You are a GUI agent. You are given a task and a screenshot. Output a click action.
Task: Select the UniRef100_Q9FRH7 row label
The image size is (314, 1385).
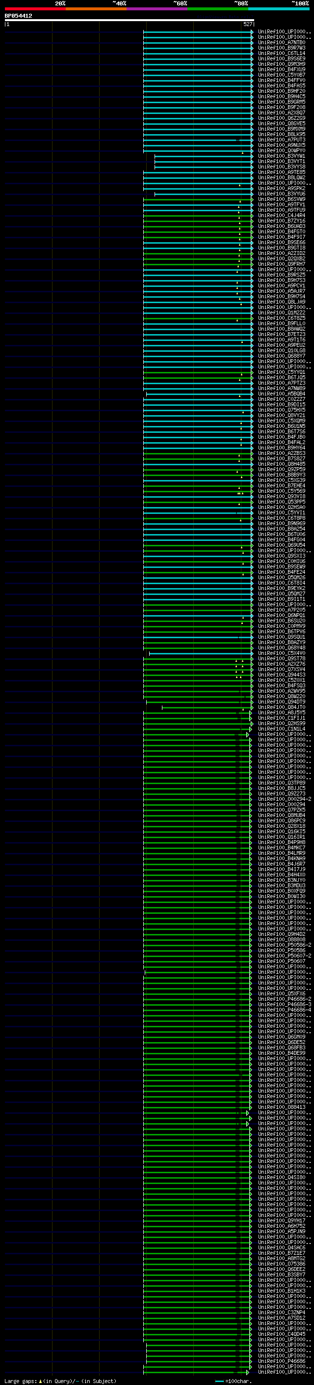point(282,264)
